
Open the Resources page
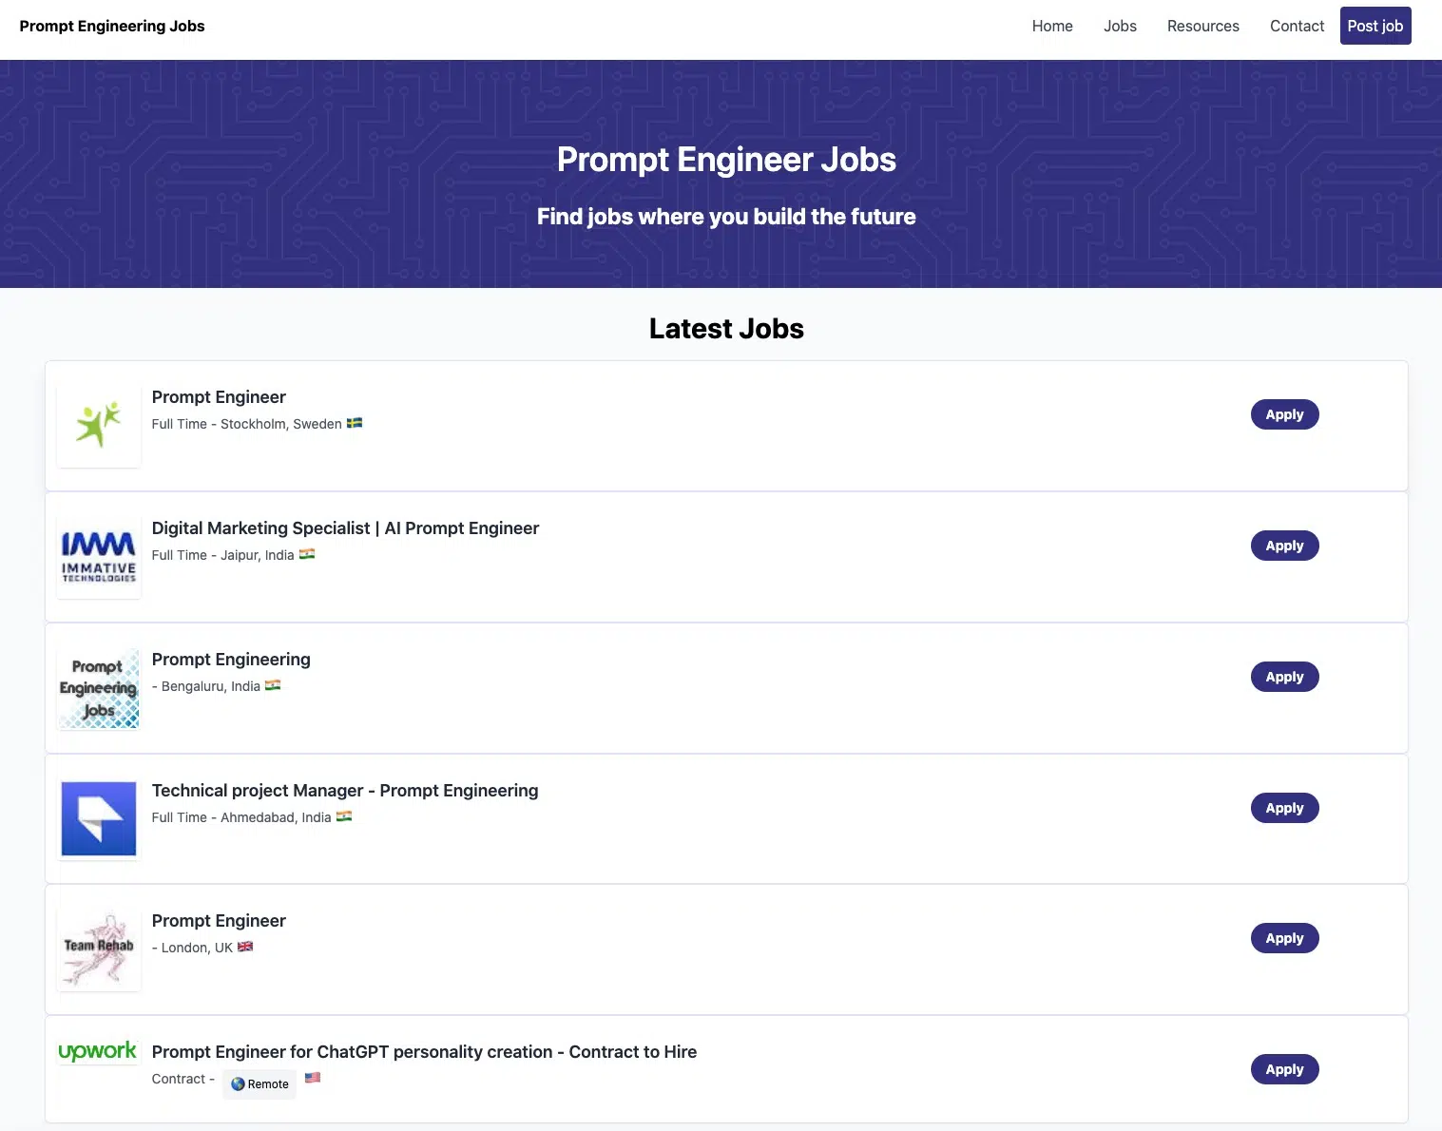[x=1202, y=26]
